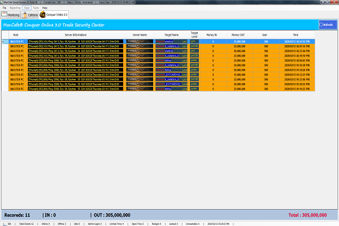The width and height of the screenshot is (339, 226).
Task: Switch to the Cafeteria tab
Action: coord(30,15)
